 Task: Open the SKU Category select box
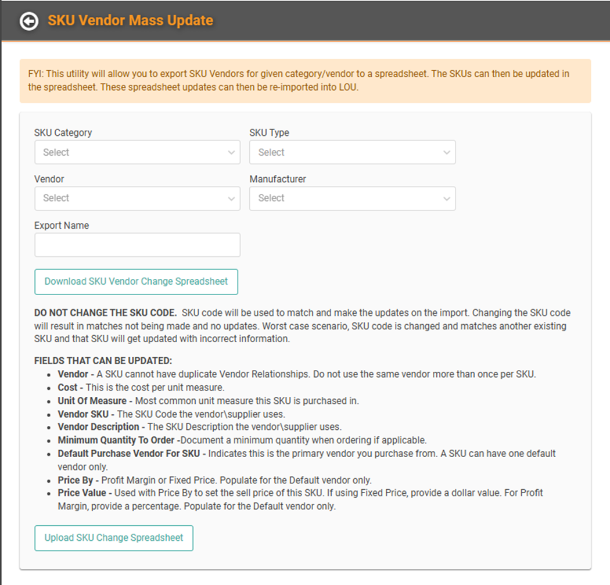(137, 152)
